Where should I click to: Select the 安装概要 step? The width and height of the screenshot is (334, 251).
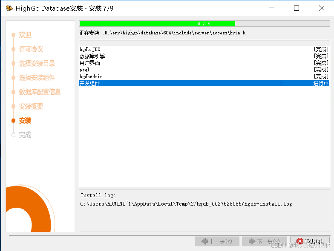pyautogui.click(x=31, y=106)
